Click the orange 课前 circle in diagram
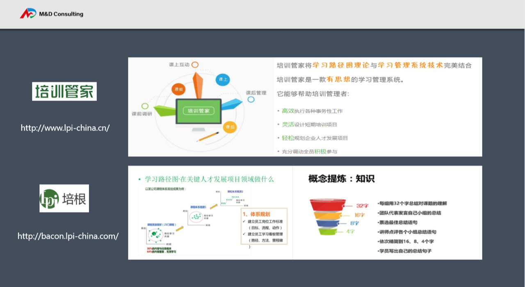The width and height of the screenshot is (525, 287). click(x=178, y=89)
